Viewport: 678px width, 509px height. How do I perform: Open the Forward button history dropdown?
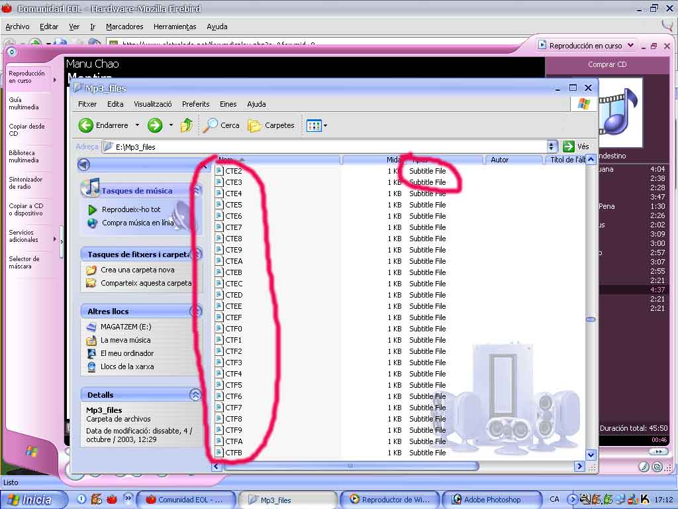coord(171,125)
